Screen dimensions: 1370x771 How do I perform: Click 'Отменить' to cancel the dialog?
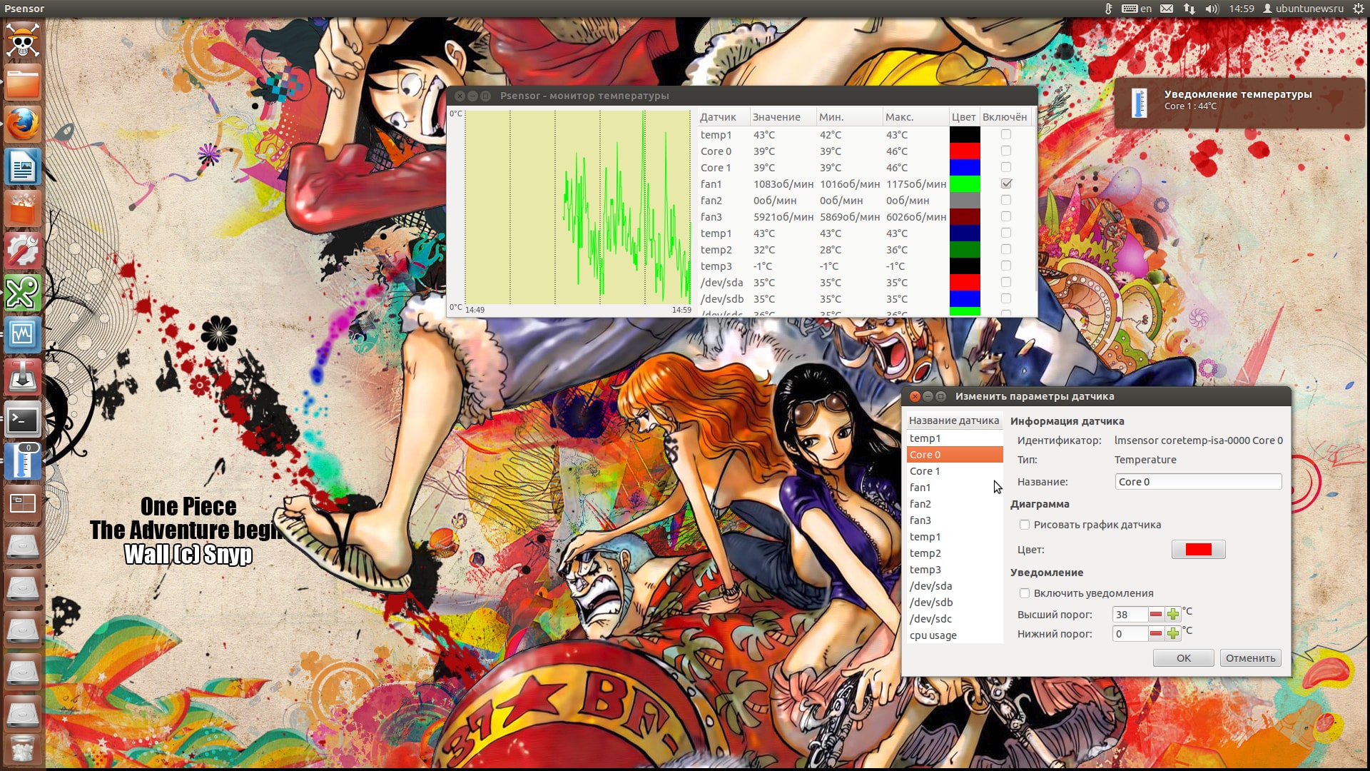[1250, 658]
